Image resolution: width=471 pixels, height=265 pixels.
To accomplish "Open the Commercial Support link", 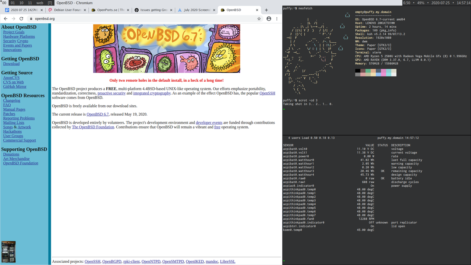I will [x=20, y=140].
